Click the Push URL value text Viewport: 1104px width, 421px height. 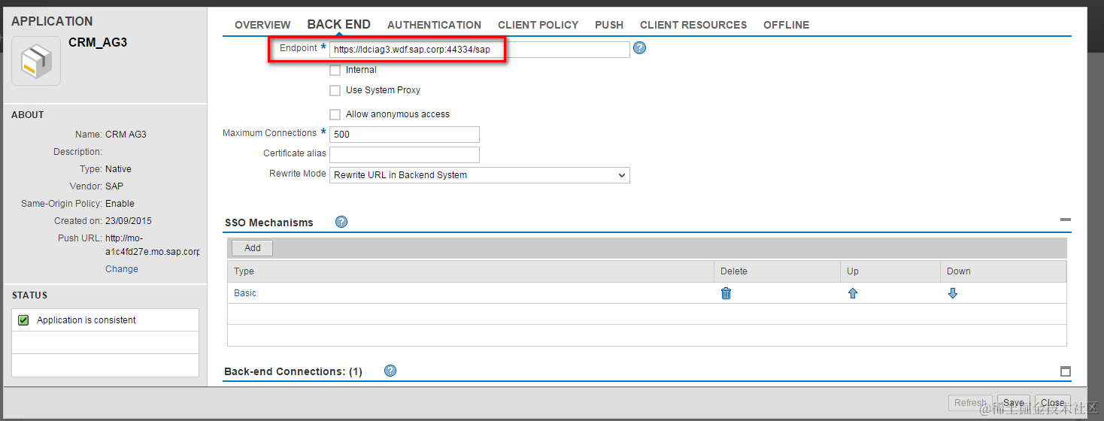pos(152,245)
